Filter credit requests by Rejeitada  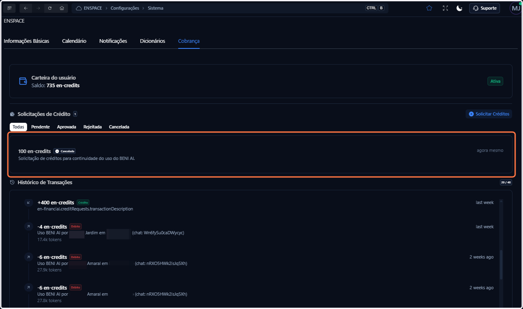click(92, 127)
